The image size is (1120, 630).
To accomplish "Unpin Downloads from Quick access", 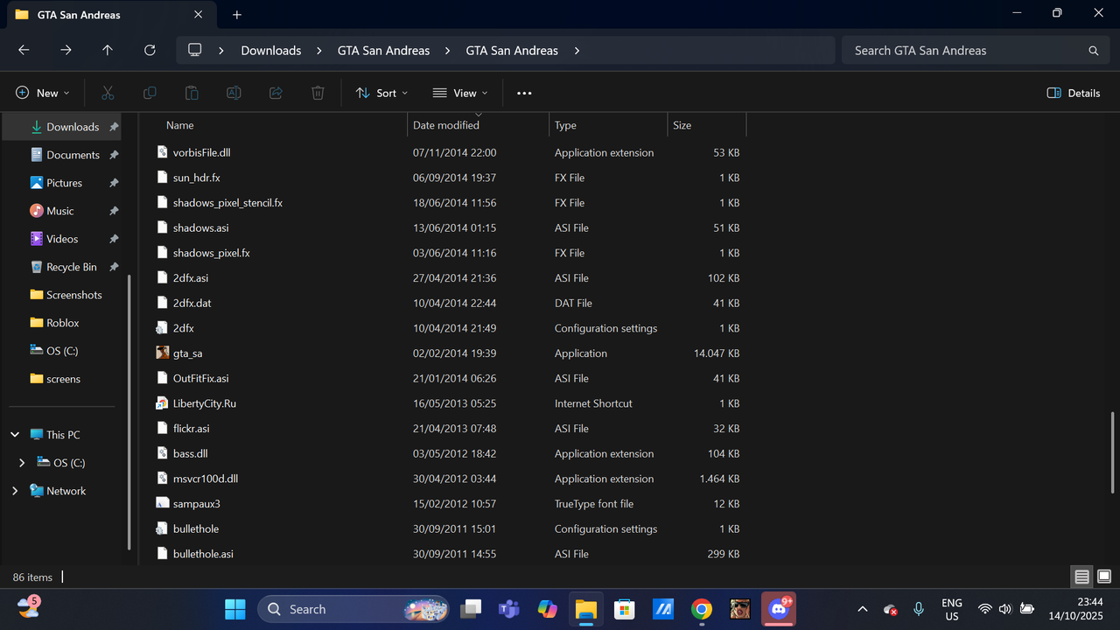I will click(114, 127).
